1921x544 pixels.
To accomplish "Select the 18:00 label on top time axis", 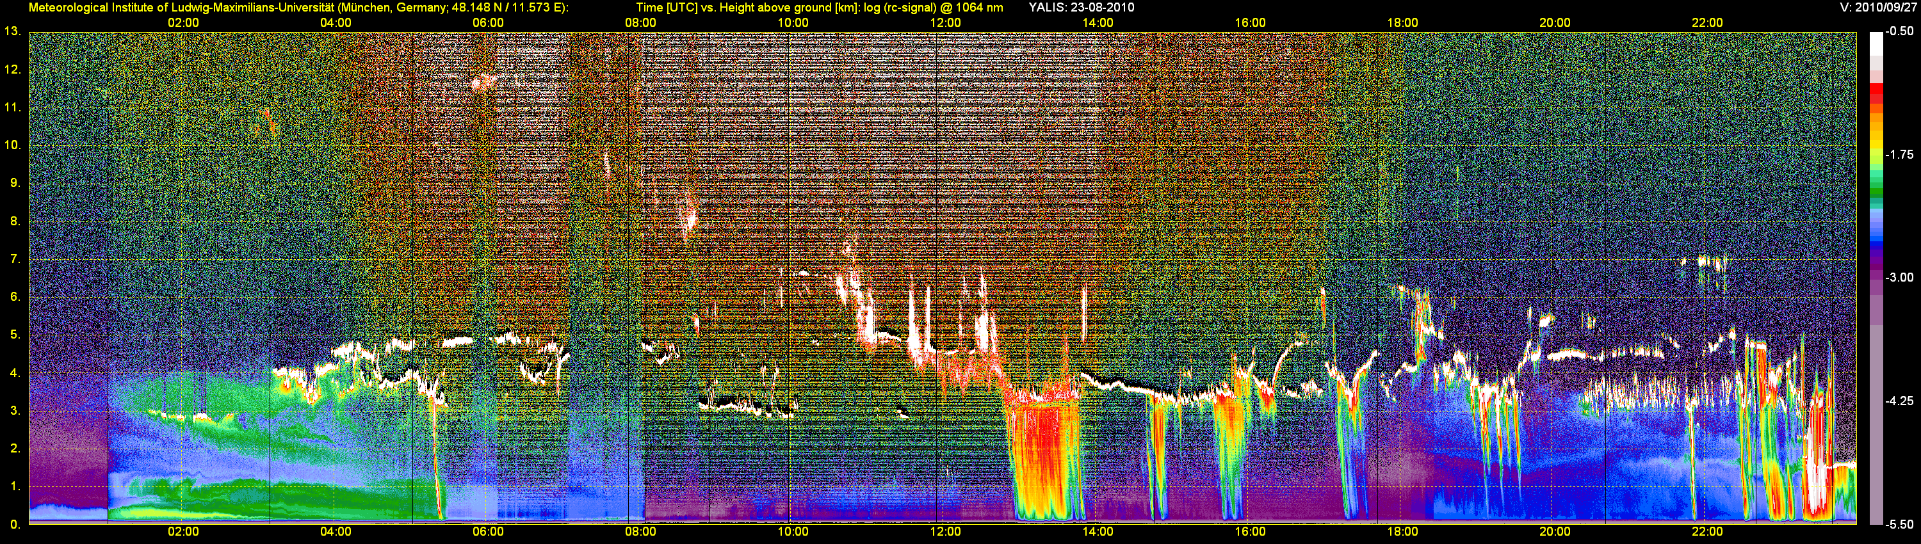I will pos(1402,22).
